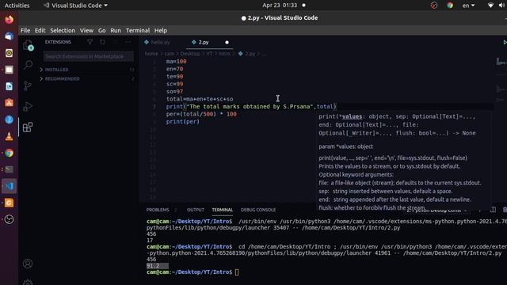507x285 pixels.
Task: Open the Wi-Fi network status icon
Action: click(490, 6)
